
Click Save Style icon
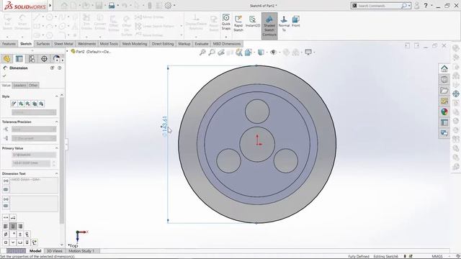[x=35, y=104]
